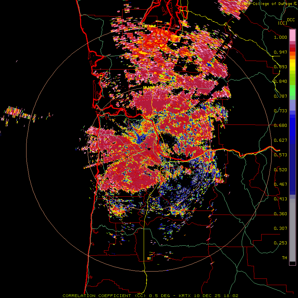The image size is (298, 298).
Task: Click the 0.733 scale label
Action: pyautogui.click(x=280, y=111)
